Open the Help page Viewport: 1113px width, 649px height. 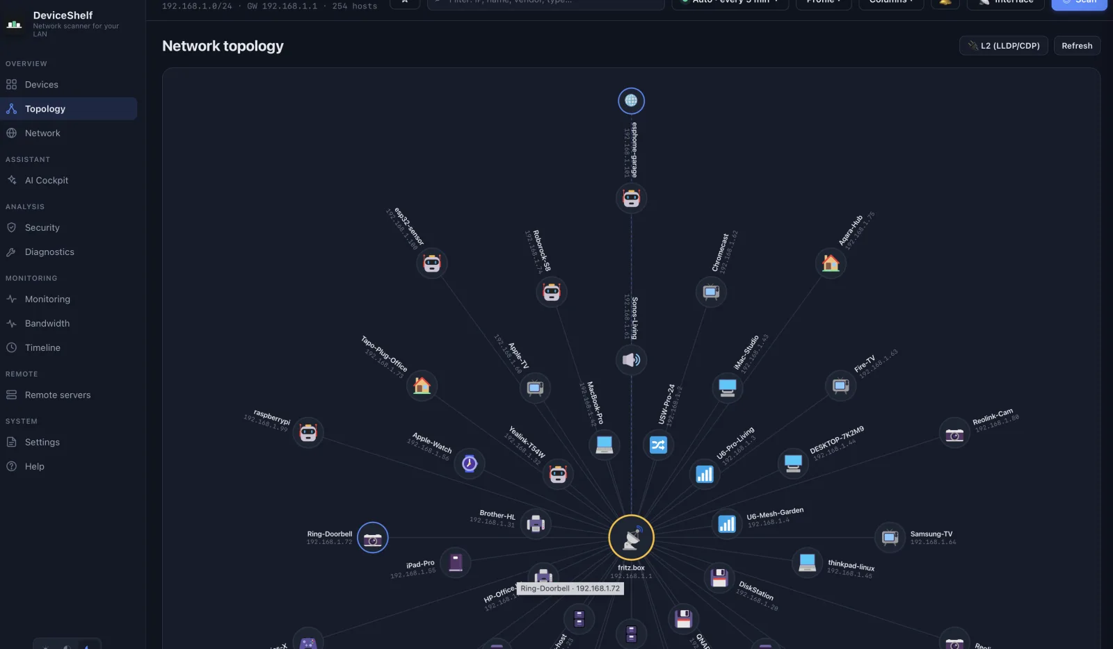[68, 467]
